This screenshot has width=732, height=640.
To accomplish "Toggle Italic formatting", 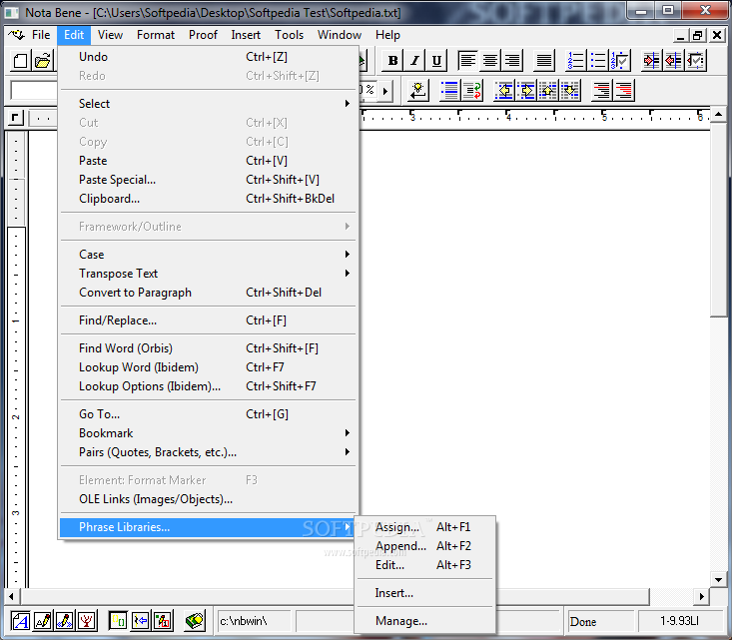I will (414, 61).
